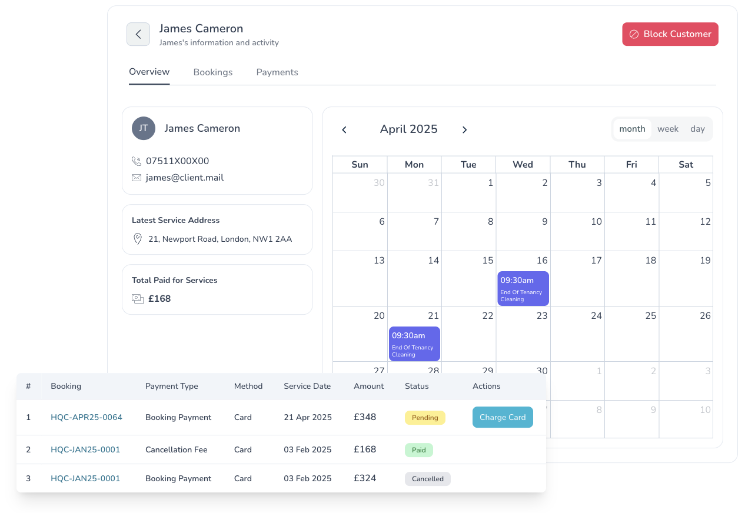Image resolution: width=745 pixels, height=513 pixels.
Task: Select April 25 calendar cell
Action: [631, 334]
